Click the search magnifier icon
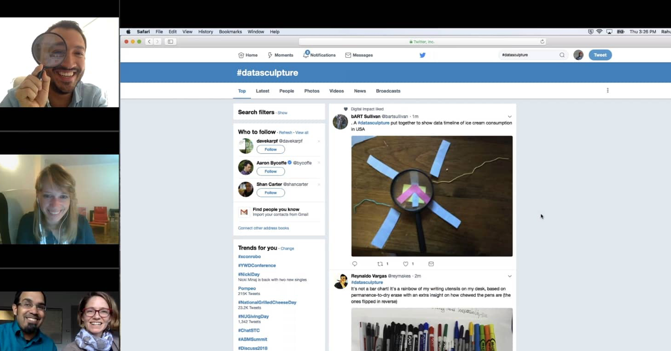The height and width of the screenshot is (351, 671). point(562,55)
